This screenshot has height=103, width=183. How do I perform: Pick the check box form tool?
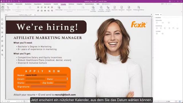[42, 7]
